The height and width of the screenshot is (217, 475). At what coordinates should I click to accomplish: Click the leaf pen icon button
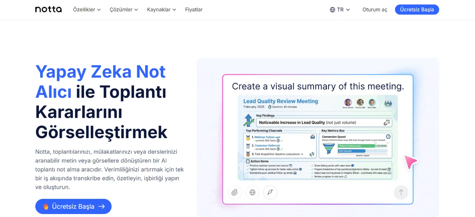click(x=270, y=192)
